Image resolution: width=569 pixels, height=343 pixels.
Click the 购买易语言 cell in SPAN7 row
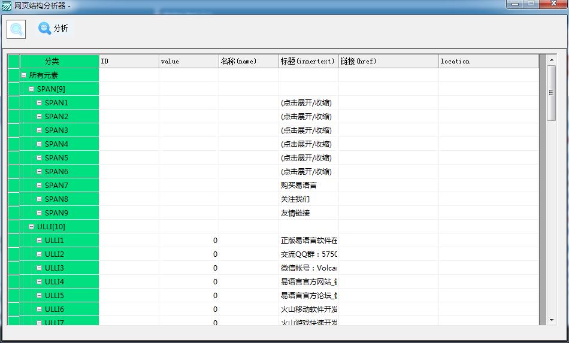click(x=308, y=186)
